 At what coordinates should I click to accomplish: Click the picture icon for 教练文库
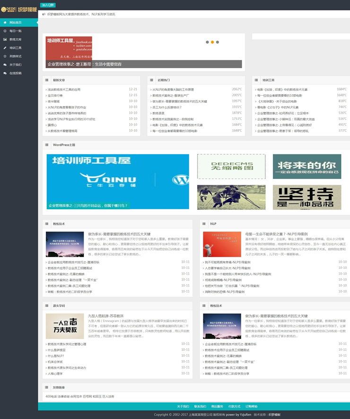click(5, 39)
